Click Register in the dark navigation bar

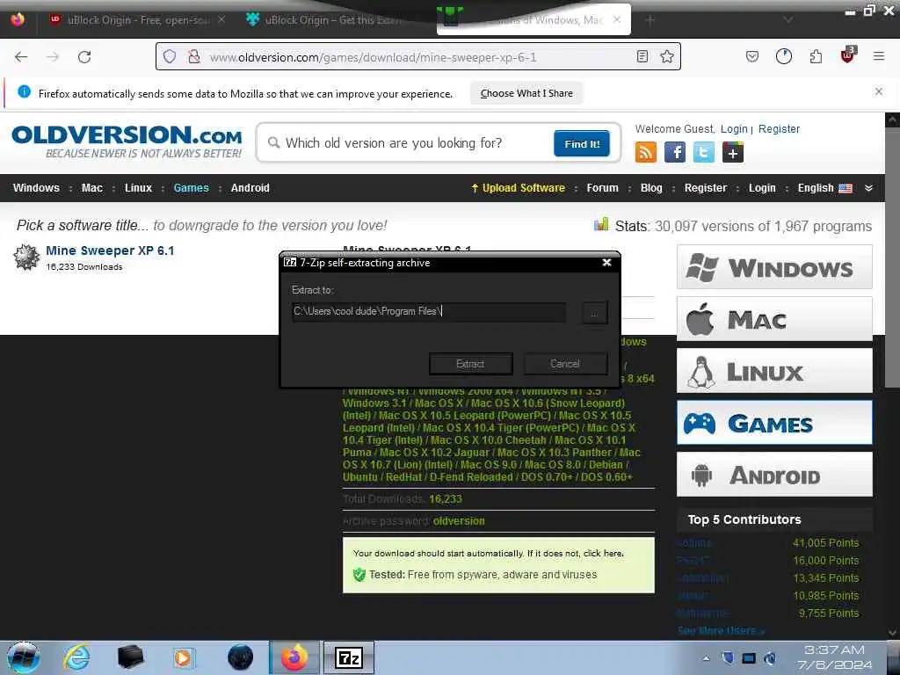coord(706,188)
